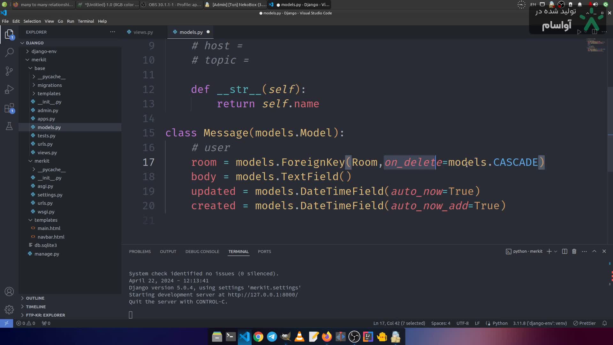Image resolution: width=613 pixels, height=345 pixels.
Task: Collapse the base folder
Action: click(40, 68)
